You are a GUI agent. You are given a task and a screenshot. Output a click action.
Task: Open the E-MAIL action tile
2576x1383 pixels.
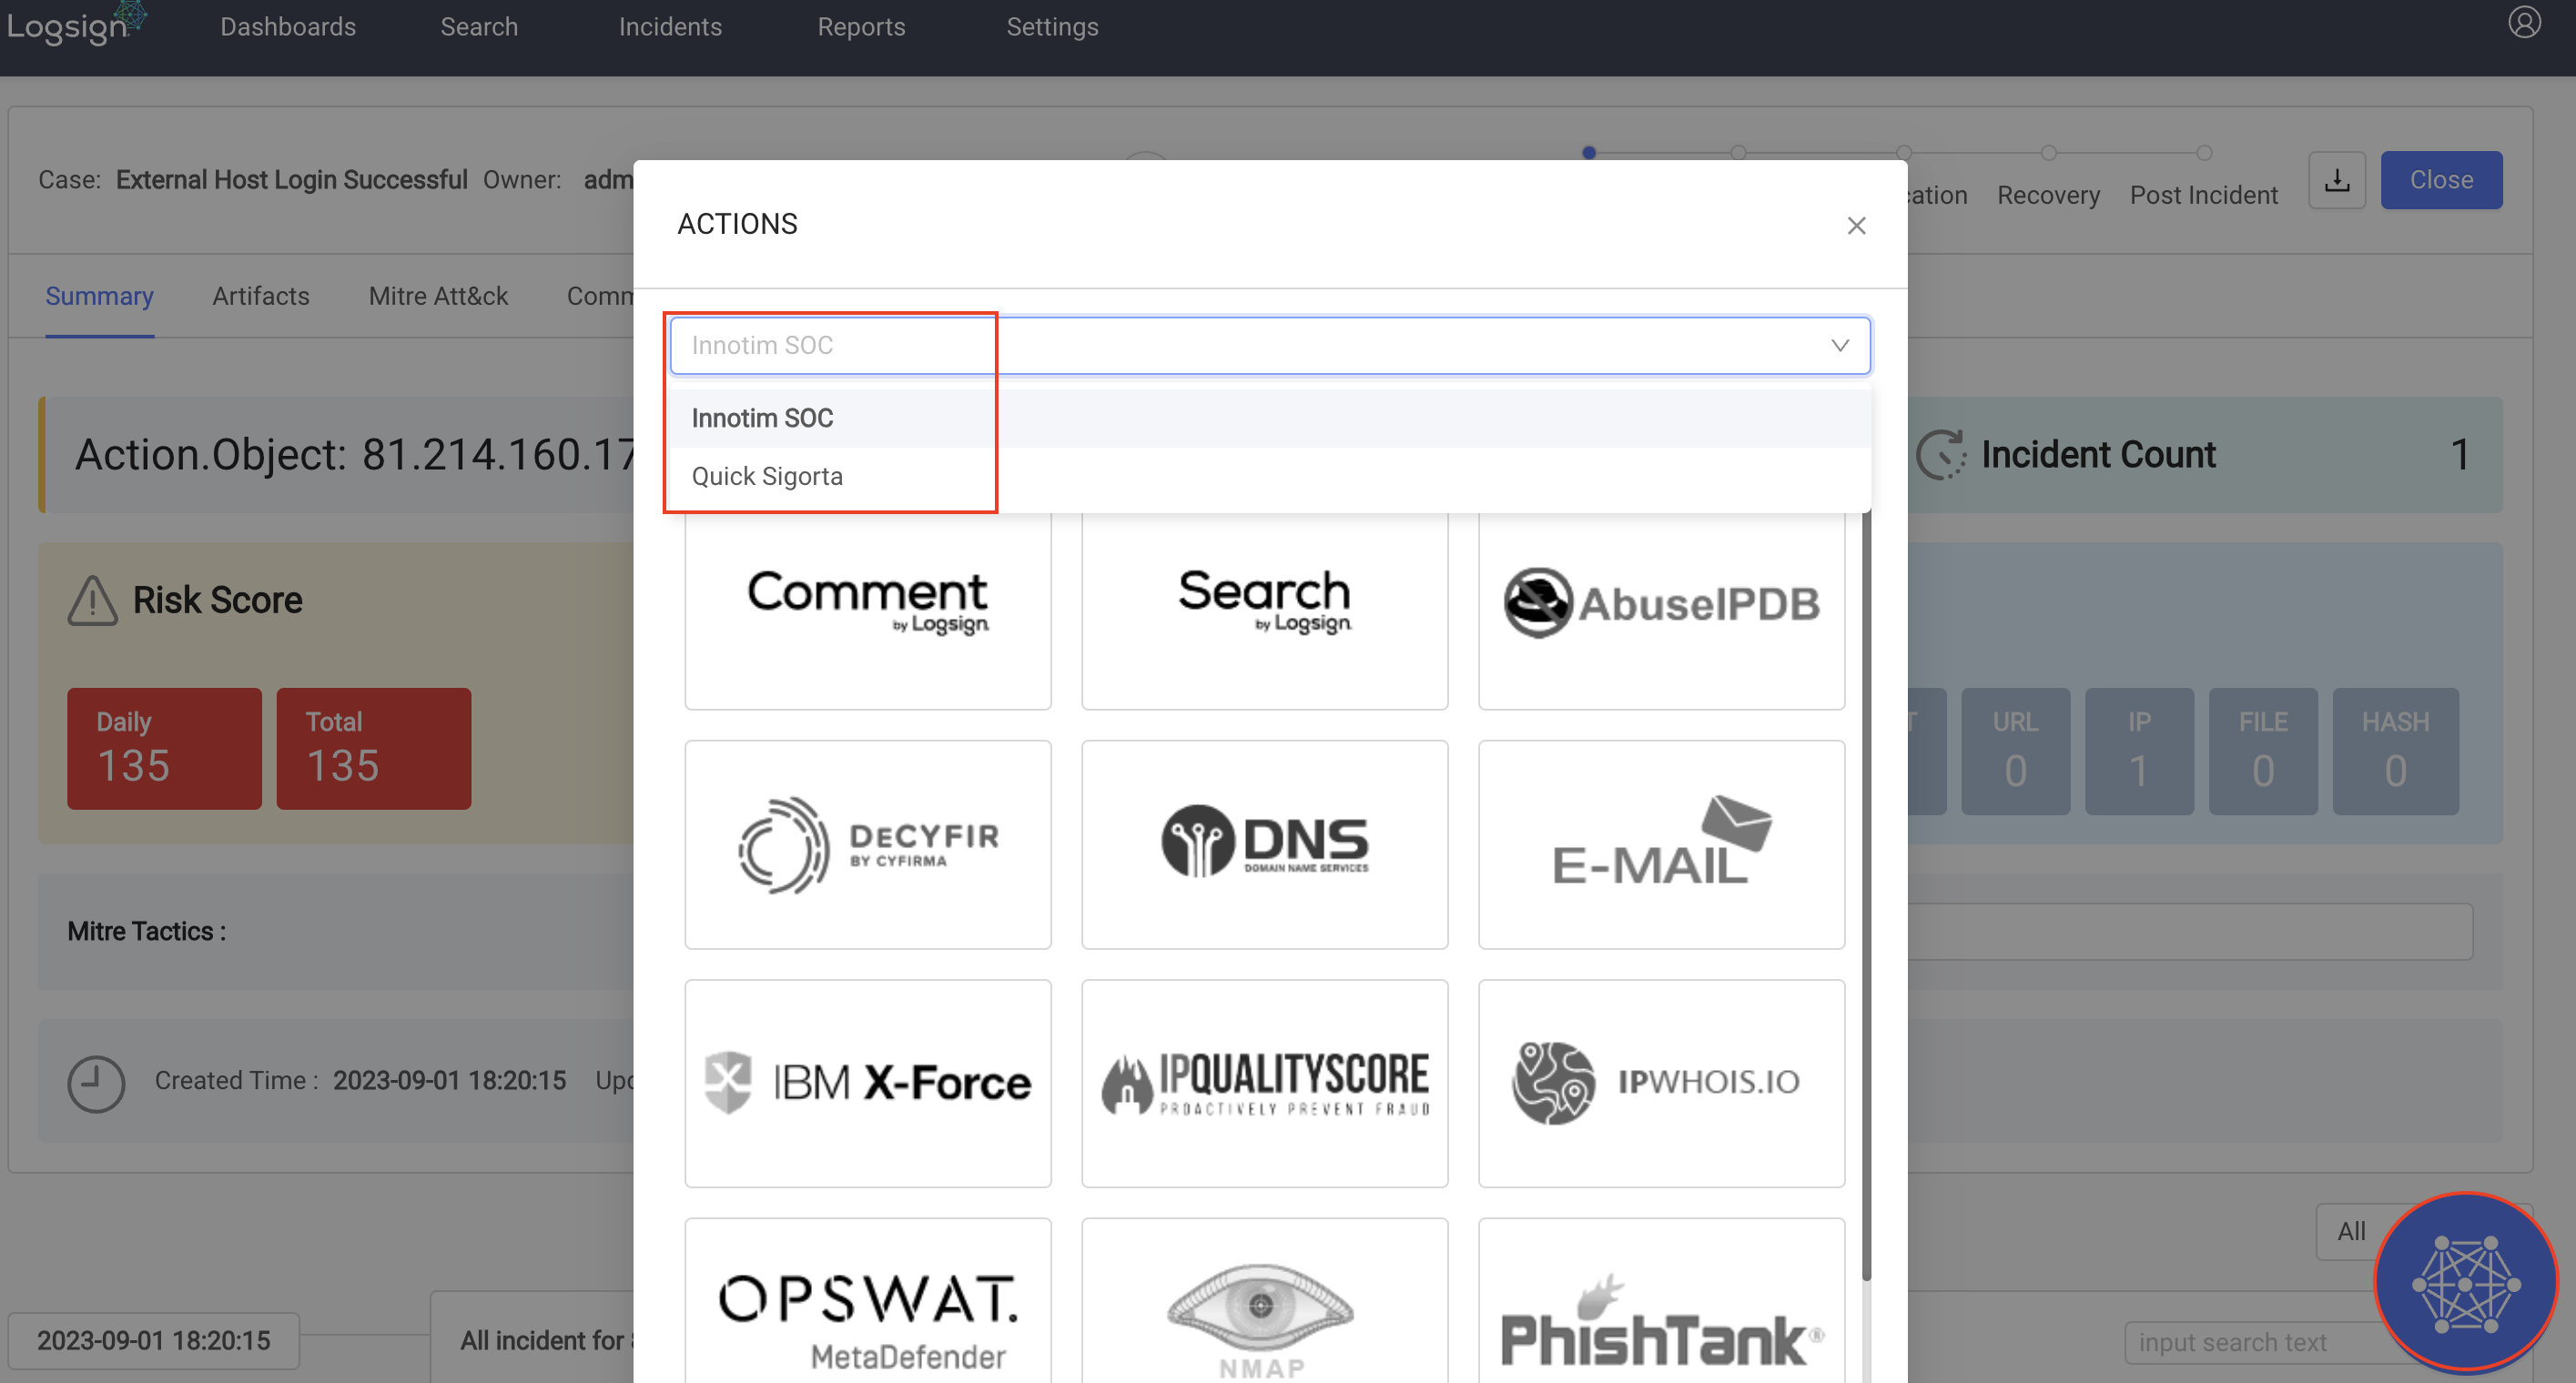coord(1661,843)
